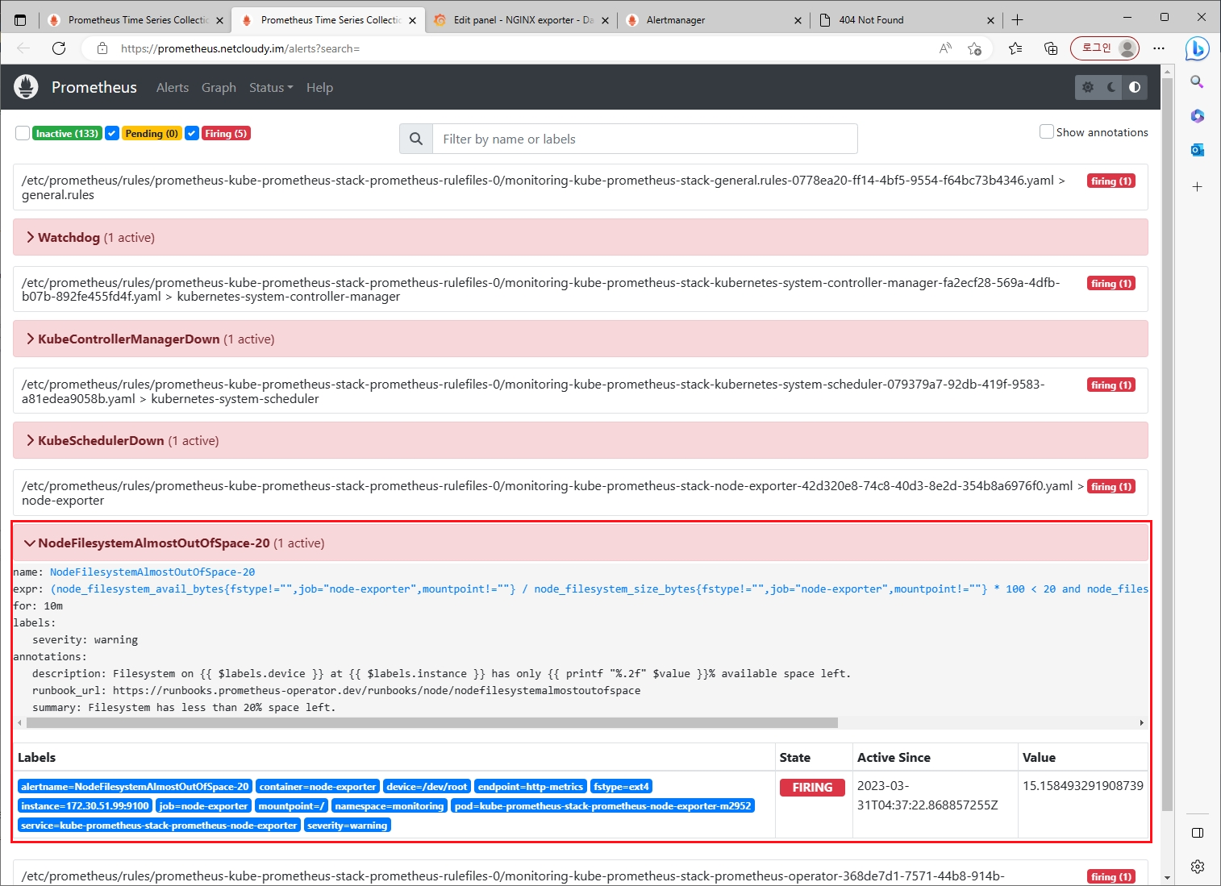The height and width of the screenshot is (886, 1221).
Task: Open the Alerts nav item
Action: pyautogui.click(x=173, y=87)
